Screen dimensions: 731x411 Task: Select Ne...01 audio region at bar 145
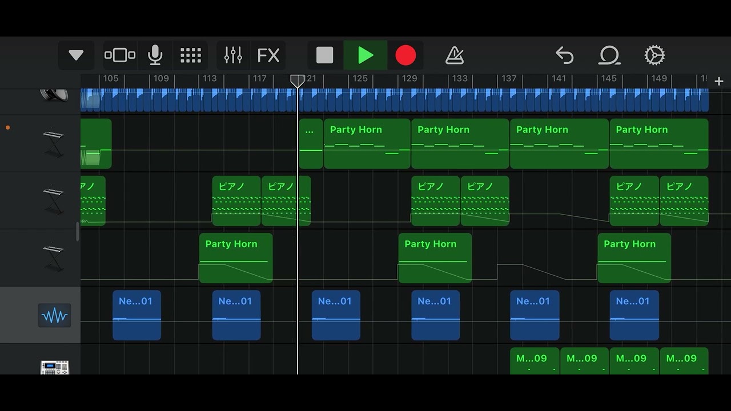coord(634,315)
